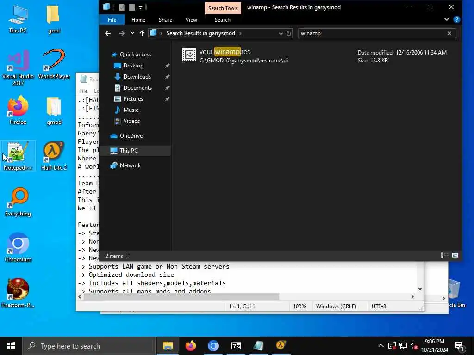This screenshot has width=474, height=355.
Task: Select the Search Tools contextual tab
Action: pyautogui.click(x=223, y=8)
